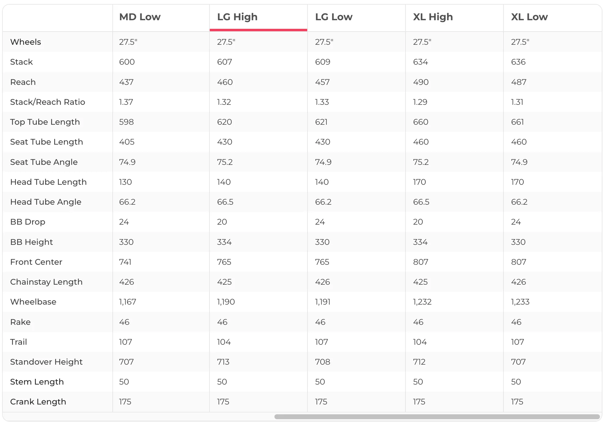The image size is (607, 429).
Task: Click the MD Low Front Center value 741
Action: (x=125, y=262)
